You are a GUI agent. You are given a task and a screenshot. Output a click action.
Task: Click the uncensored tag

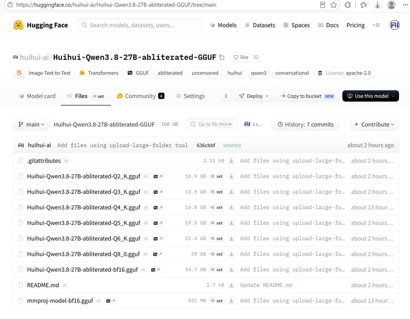click(205, 73)
